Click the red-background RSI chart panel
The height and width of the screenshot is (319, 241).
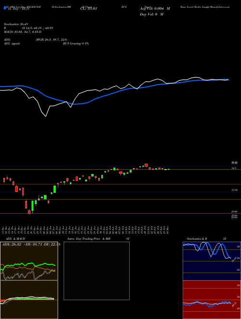[x=212, y=300]
